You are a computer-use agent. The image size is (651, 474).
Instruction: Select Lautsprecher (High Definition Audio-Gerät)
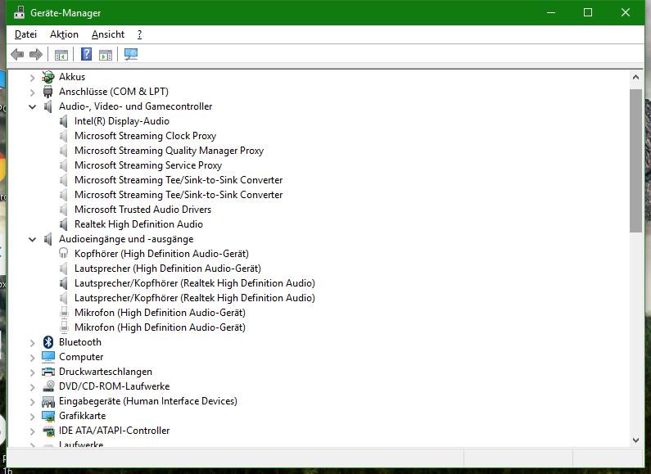tap(168, 269)
